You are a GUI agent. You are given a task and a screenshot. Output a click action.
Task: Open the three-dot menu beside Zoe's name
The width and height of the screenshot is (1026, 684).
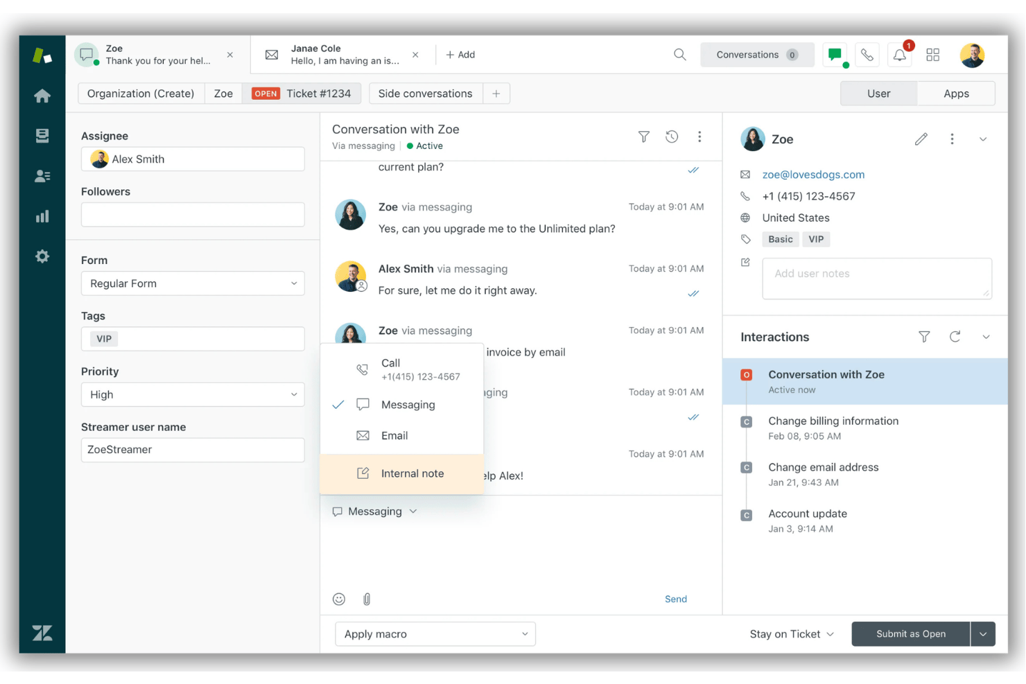[x=952, y=139]
